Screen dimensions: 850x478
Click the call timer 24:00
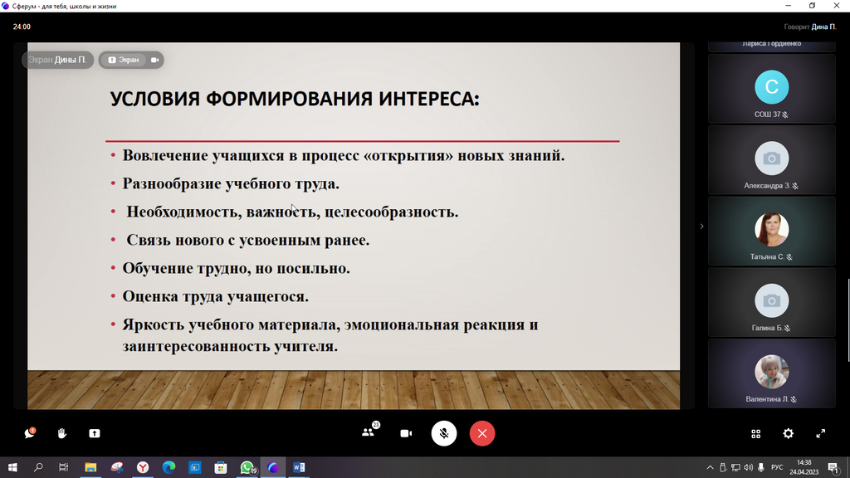[22, 27]
